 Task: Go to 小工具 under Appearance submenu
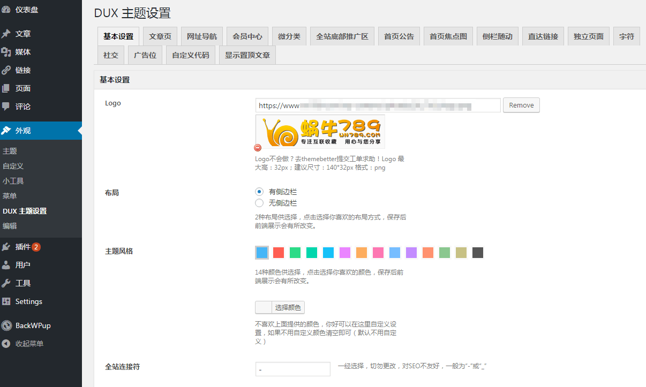click(13, 181)
